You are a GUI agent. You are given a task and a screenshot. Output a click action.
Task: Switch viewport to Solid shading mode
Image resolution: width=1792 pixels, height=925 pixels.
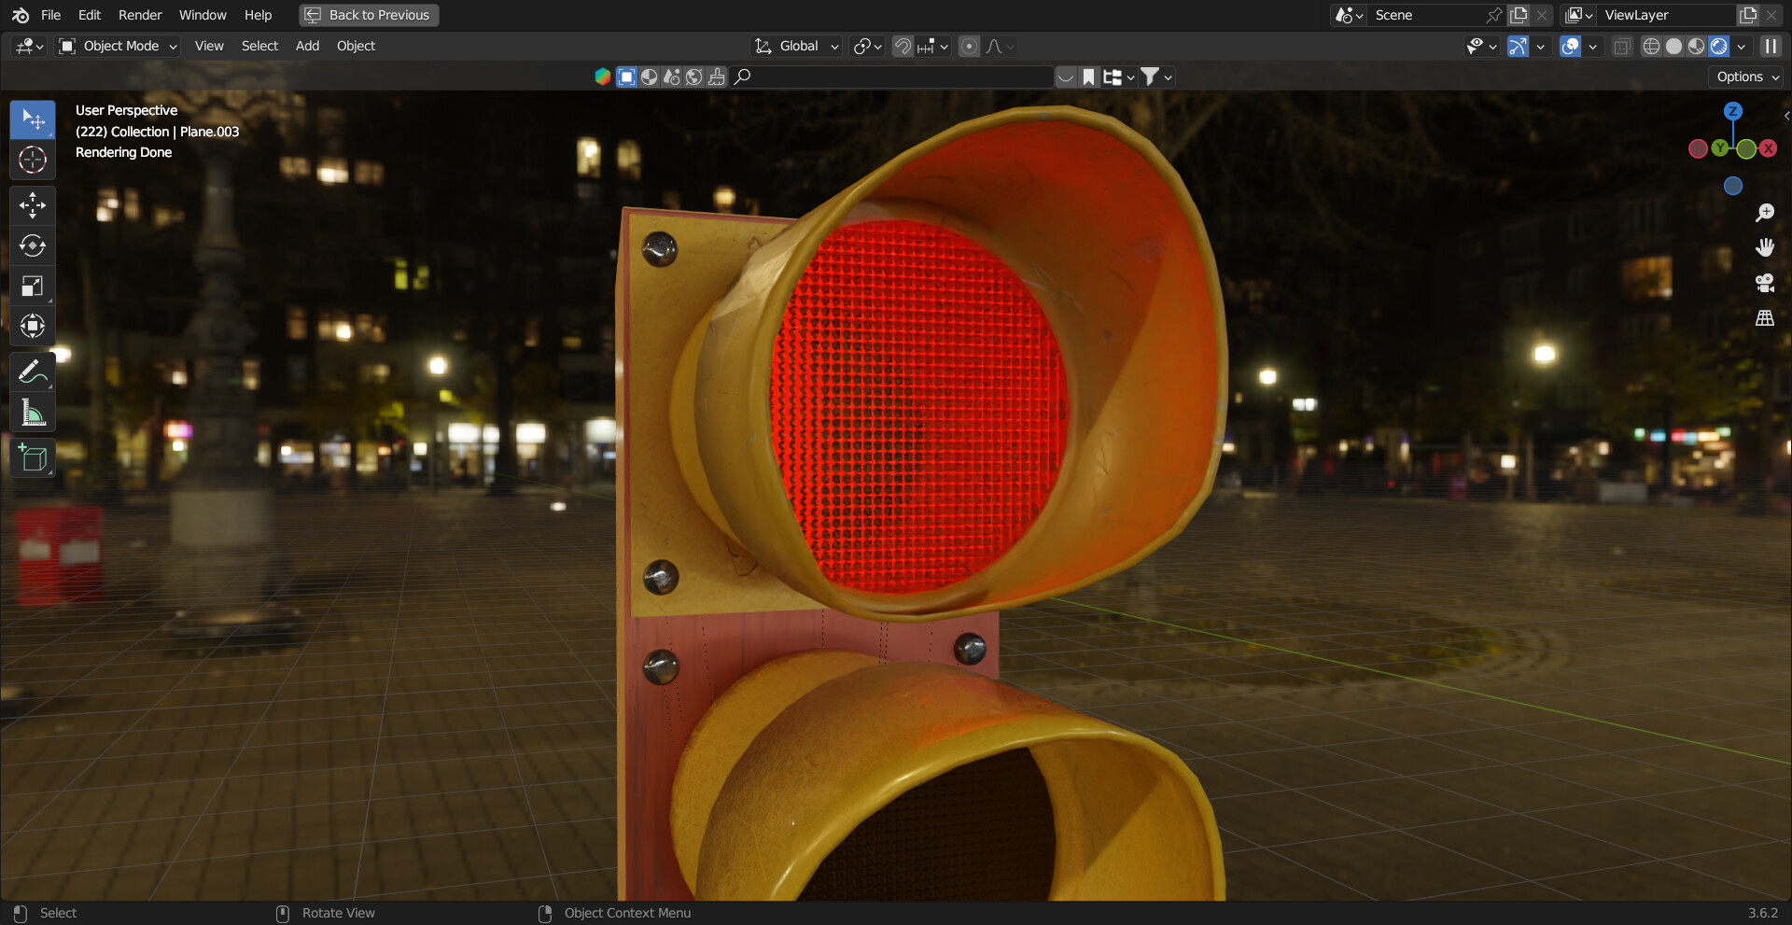(1674, 46)
